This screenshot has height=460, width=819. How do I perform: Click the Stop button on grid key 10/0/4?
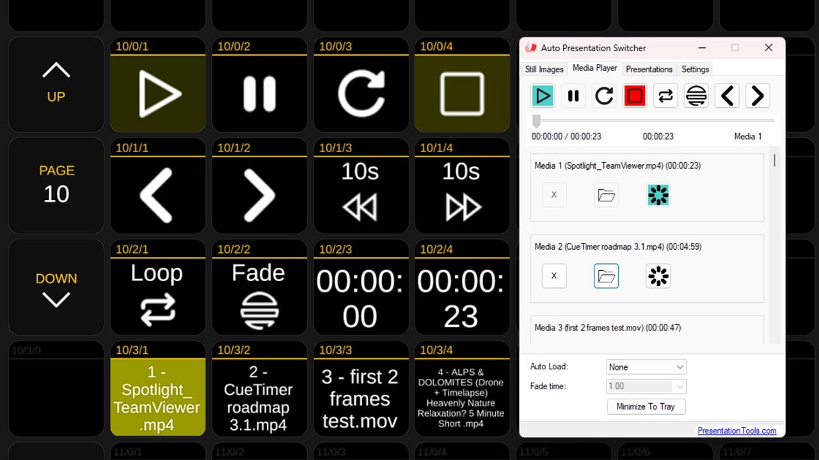(x=462, y=85)
